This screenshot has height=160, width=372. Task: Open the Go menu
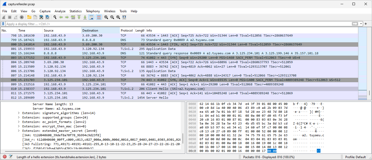[33, 11]
